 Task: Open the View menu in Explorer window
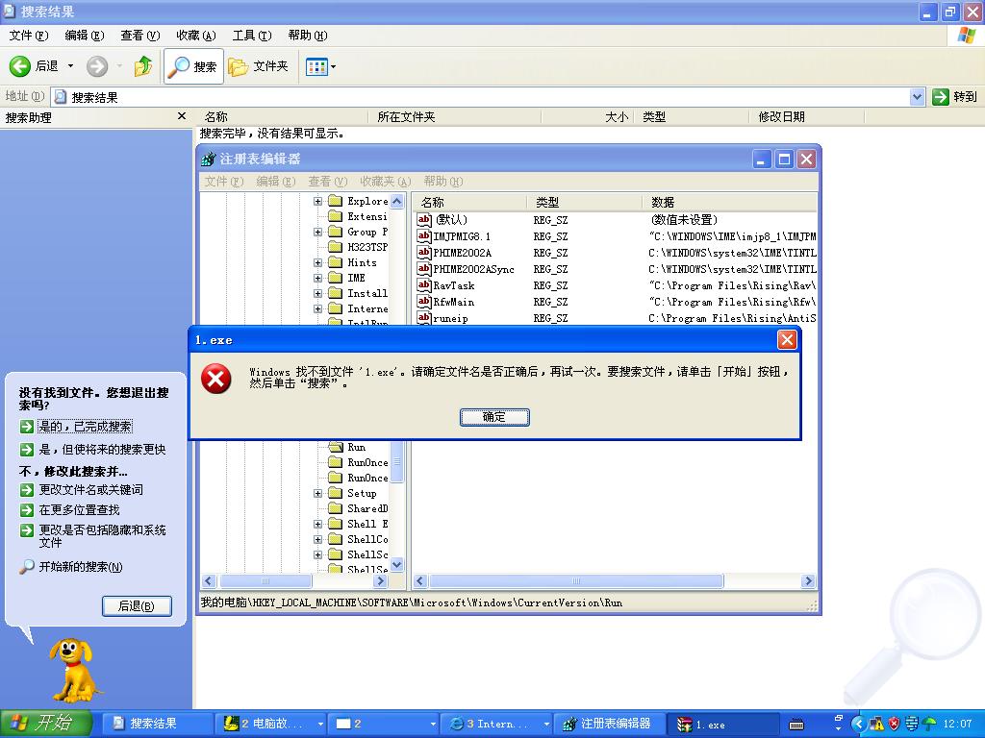[x=140, y=36]
